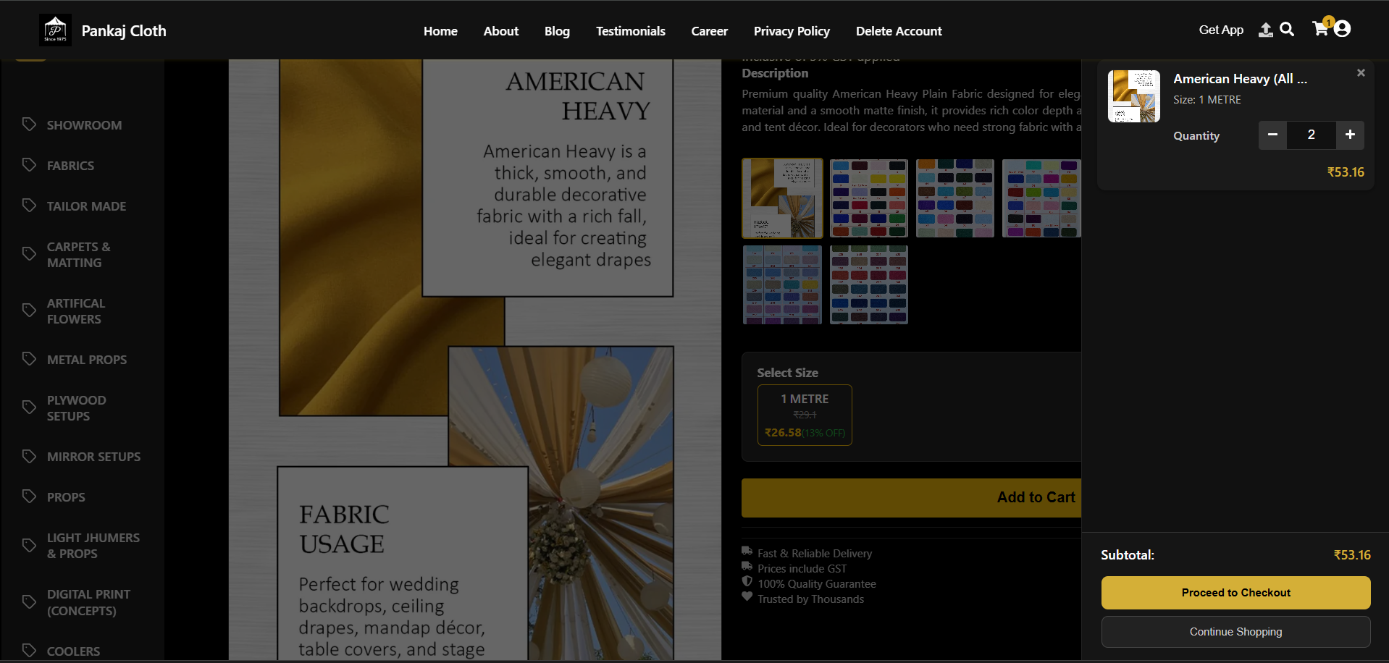Increase quantity with the plus button
The height and width of the screenshot is (663, 1389).
(x=1350, y=135)
